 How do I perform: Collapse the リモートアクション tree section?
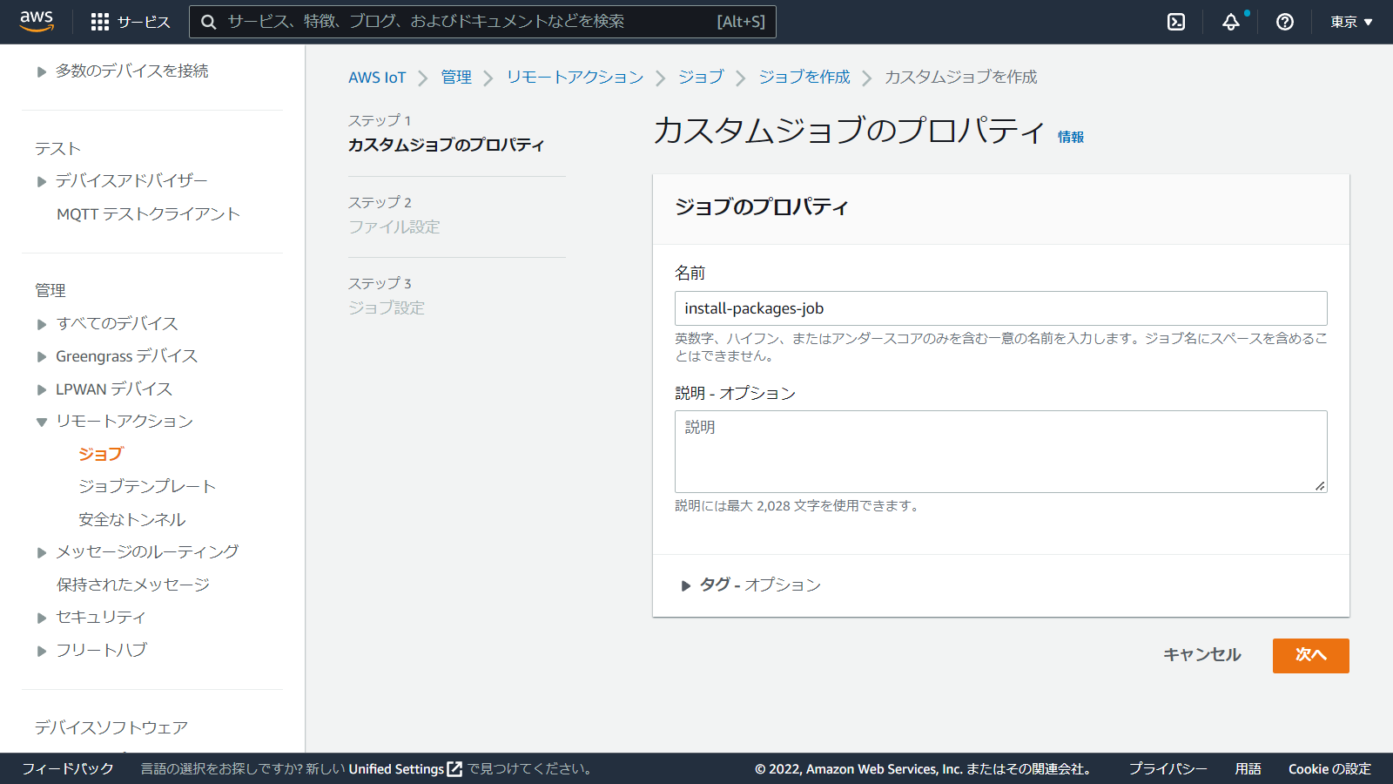42,422
